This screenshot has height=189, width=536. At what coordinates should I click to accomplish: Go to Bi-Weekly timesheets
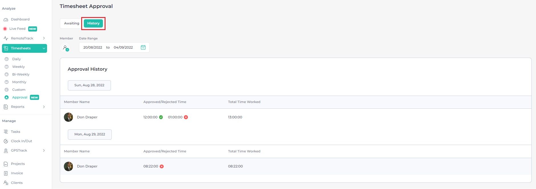pyautogui.click(x=21, y=74)
